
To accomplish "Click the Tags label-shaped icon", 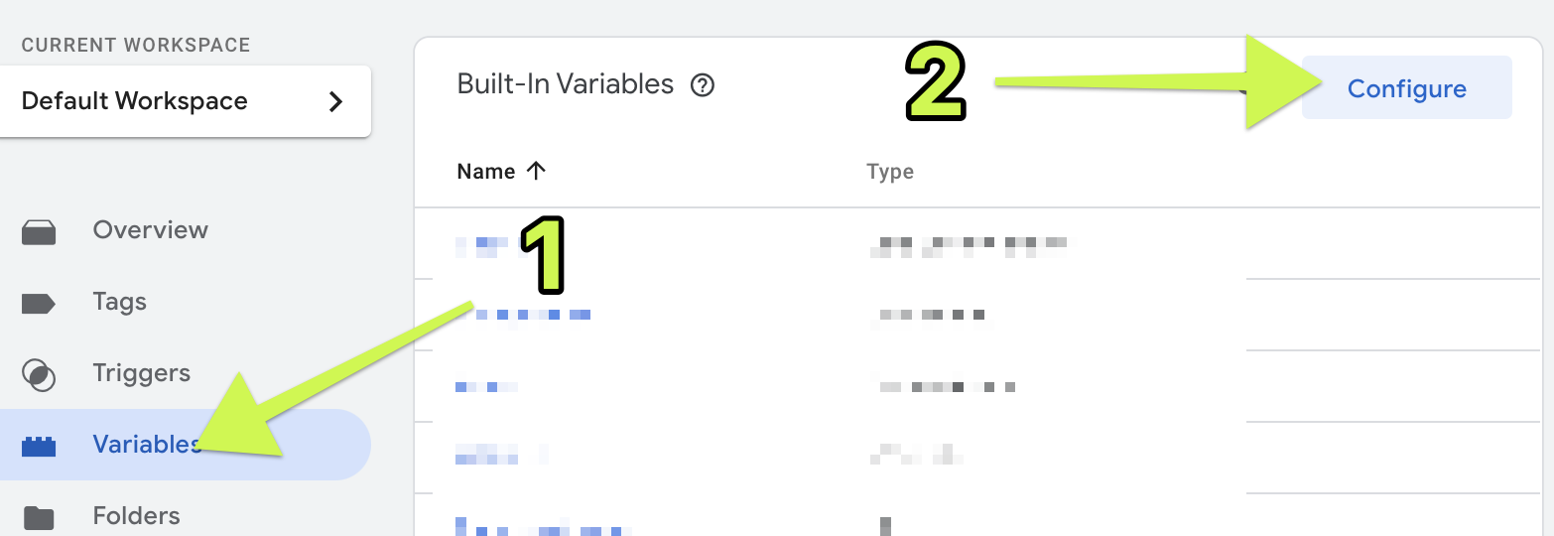I will point(39,303).
